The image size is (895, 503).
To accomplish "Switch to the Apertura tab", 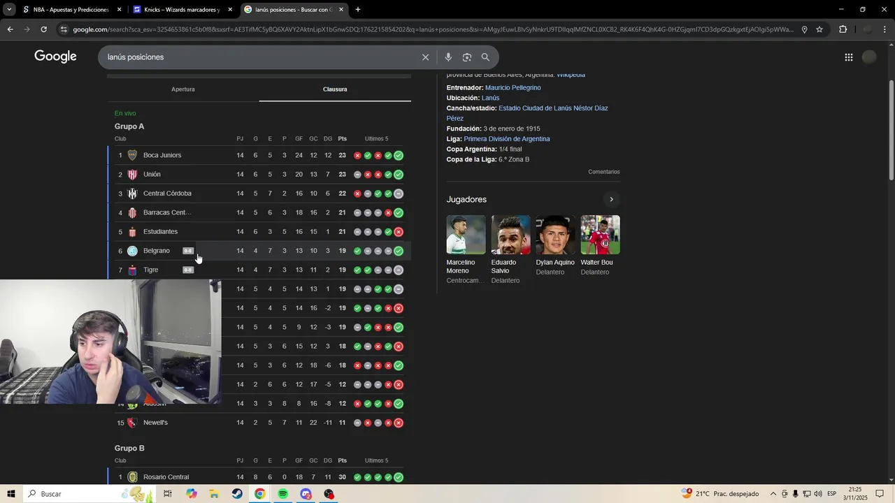I will tap(183, 89).
